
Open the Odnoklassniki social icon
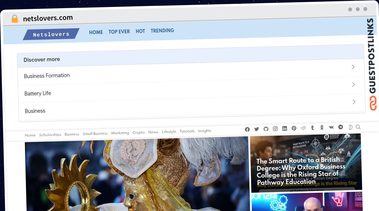tap(322, 128)
